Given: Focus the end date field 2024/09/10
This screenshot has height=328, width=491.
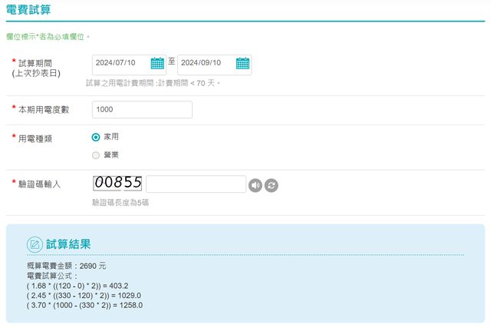Looking at the screenshot, I should coord(205,64).
